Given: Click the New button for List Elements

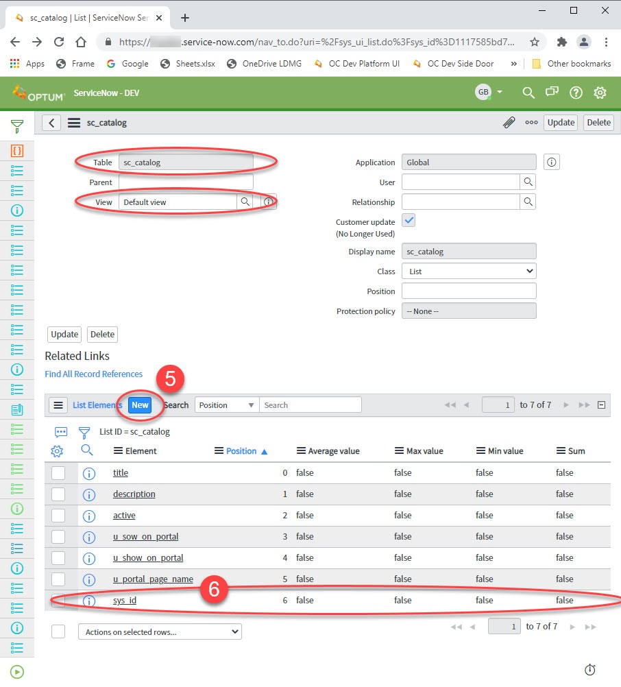Looking at the screenshot, I should pyautogui.click(x=140, y=405).
